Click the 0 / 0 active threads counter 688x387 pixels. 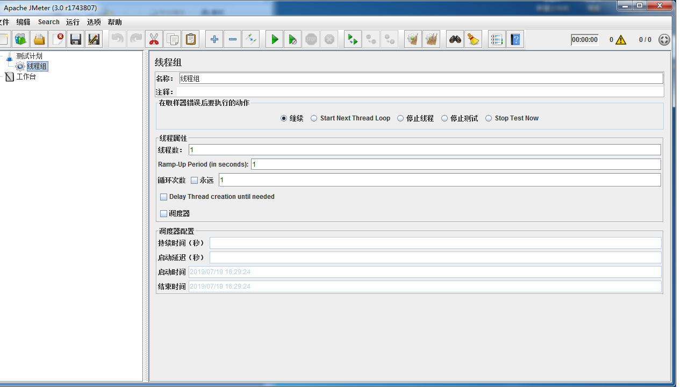pos(645,40)
